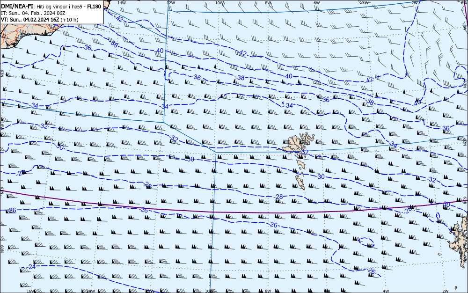This screenshot has width=468, height=293.
Task: Click the "Hiti og vindur í hæð" caption
Action: tap(60, 7)
